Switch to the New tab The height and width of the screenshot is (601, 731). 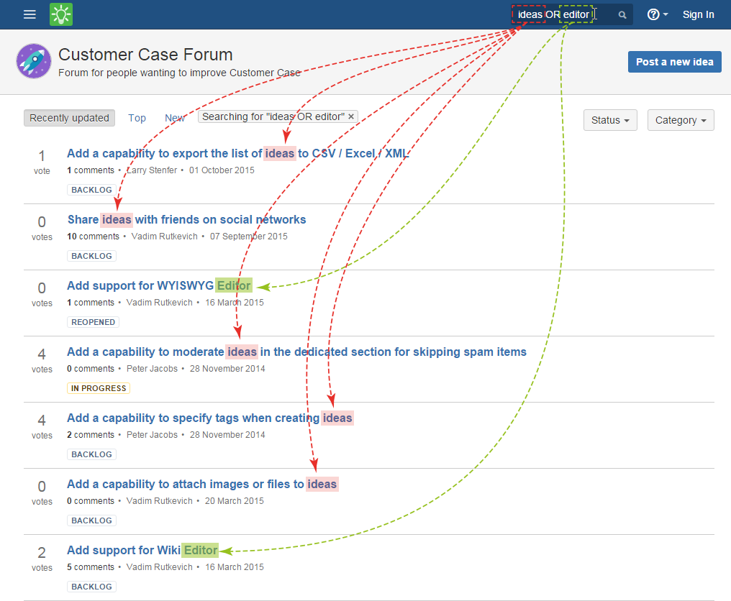175,118
